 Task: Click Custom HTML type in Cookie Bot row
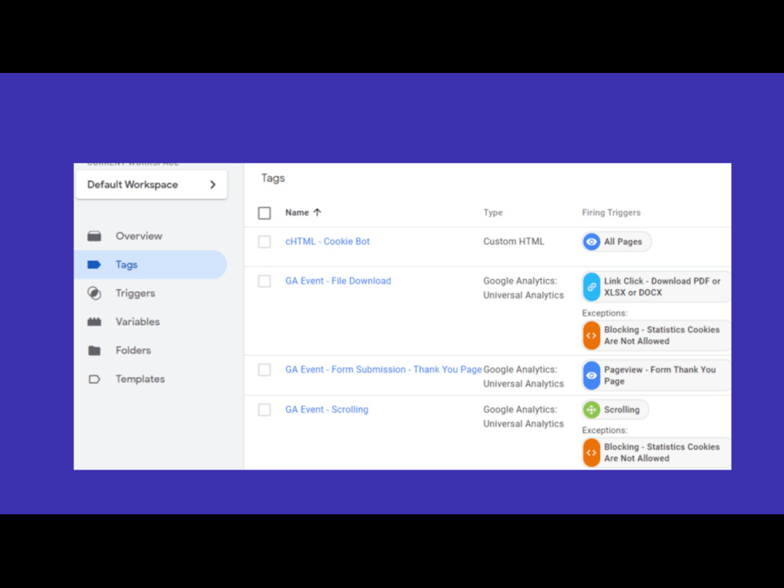[514, 241]
